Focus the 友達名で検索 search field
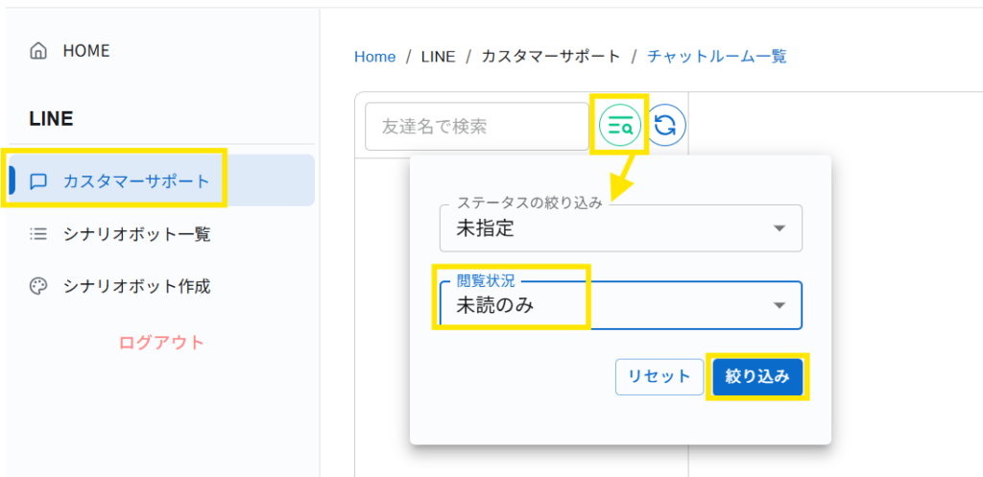This screenshot has height=477, width=983. 476,127
